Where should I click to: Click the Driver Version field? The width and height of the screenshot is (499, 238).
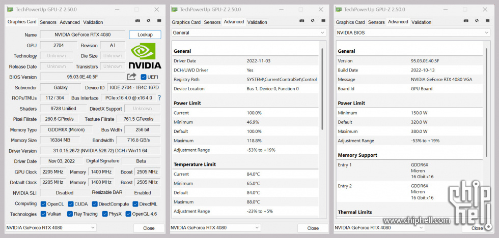(100, 151)
